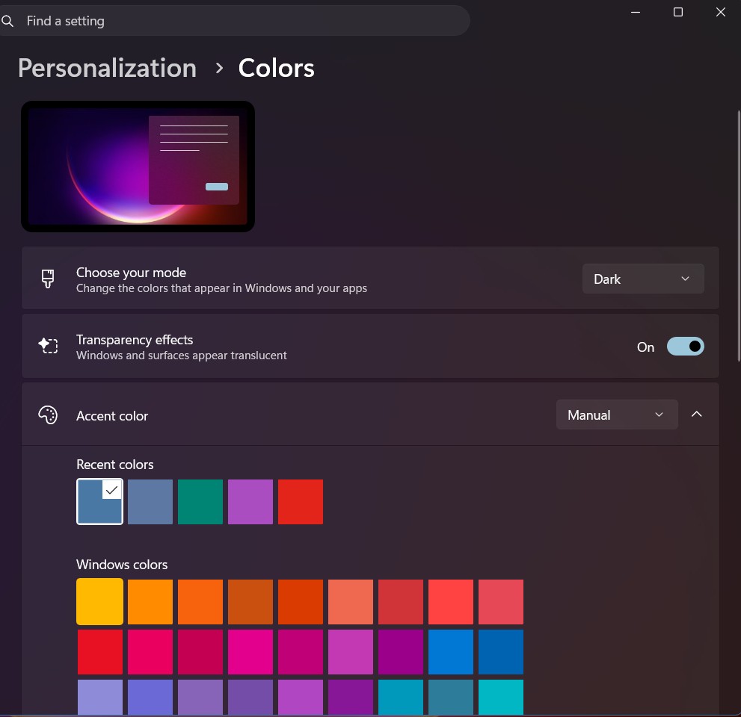Select the brick red Windows color in top row
Image resolution: width=741 pixels, height=717 pixels.
tap(401, 602)
